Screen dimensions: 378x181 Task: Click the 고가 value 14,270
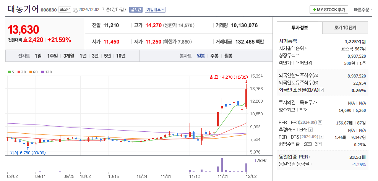(x=154, y=25)
